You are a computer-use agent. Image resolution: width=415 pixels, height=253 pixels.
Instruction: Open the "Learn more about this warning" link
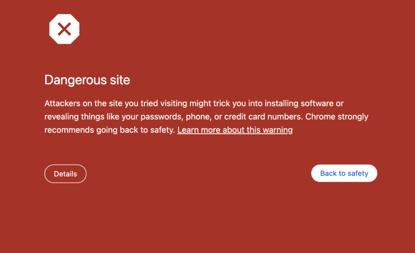pos(235,130)
